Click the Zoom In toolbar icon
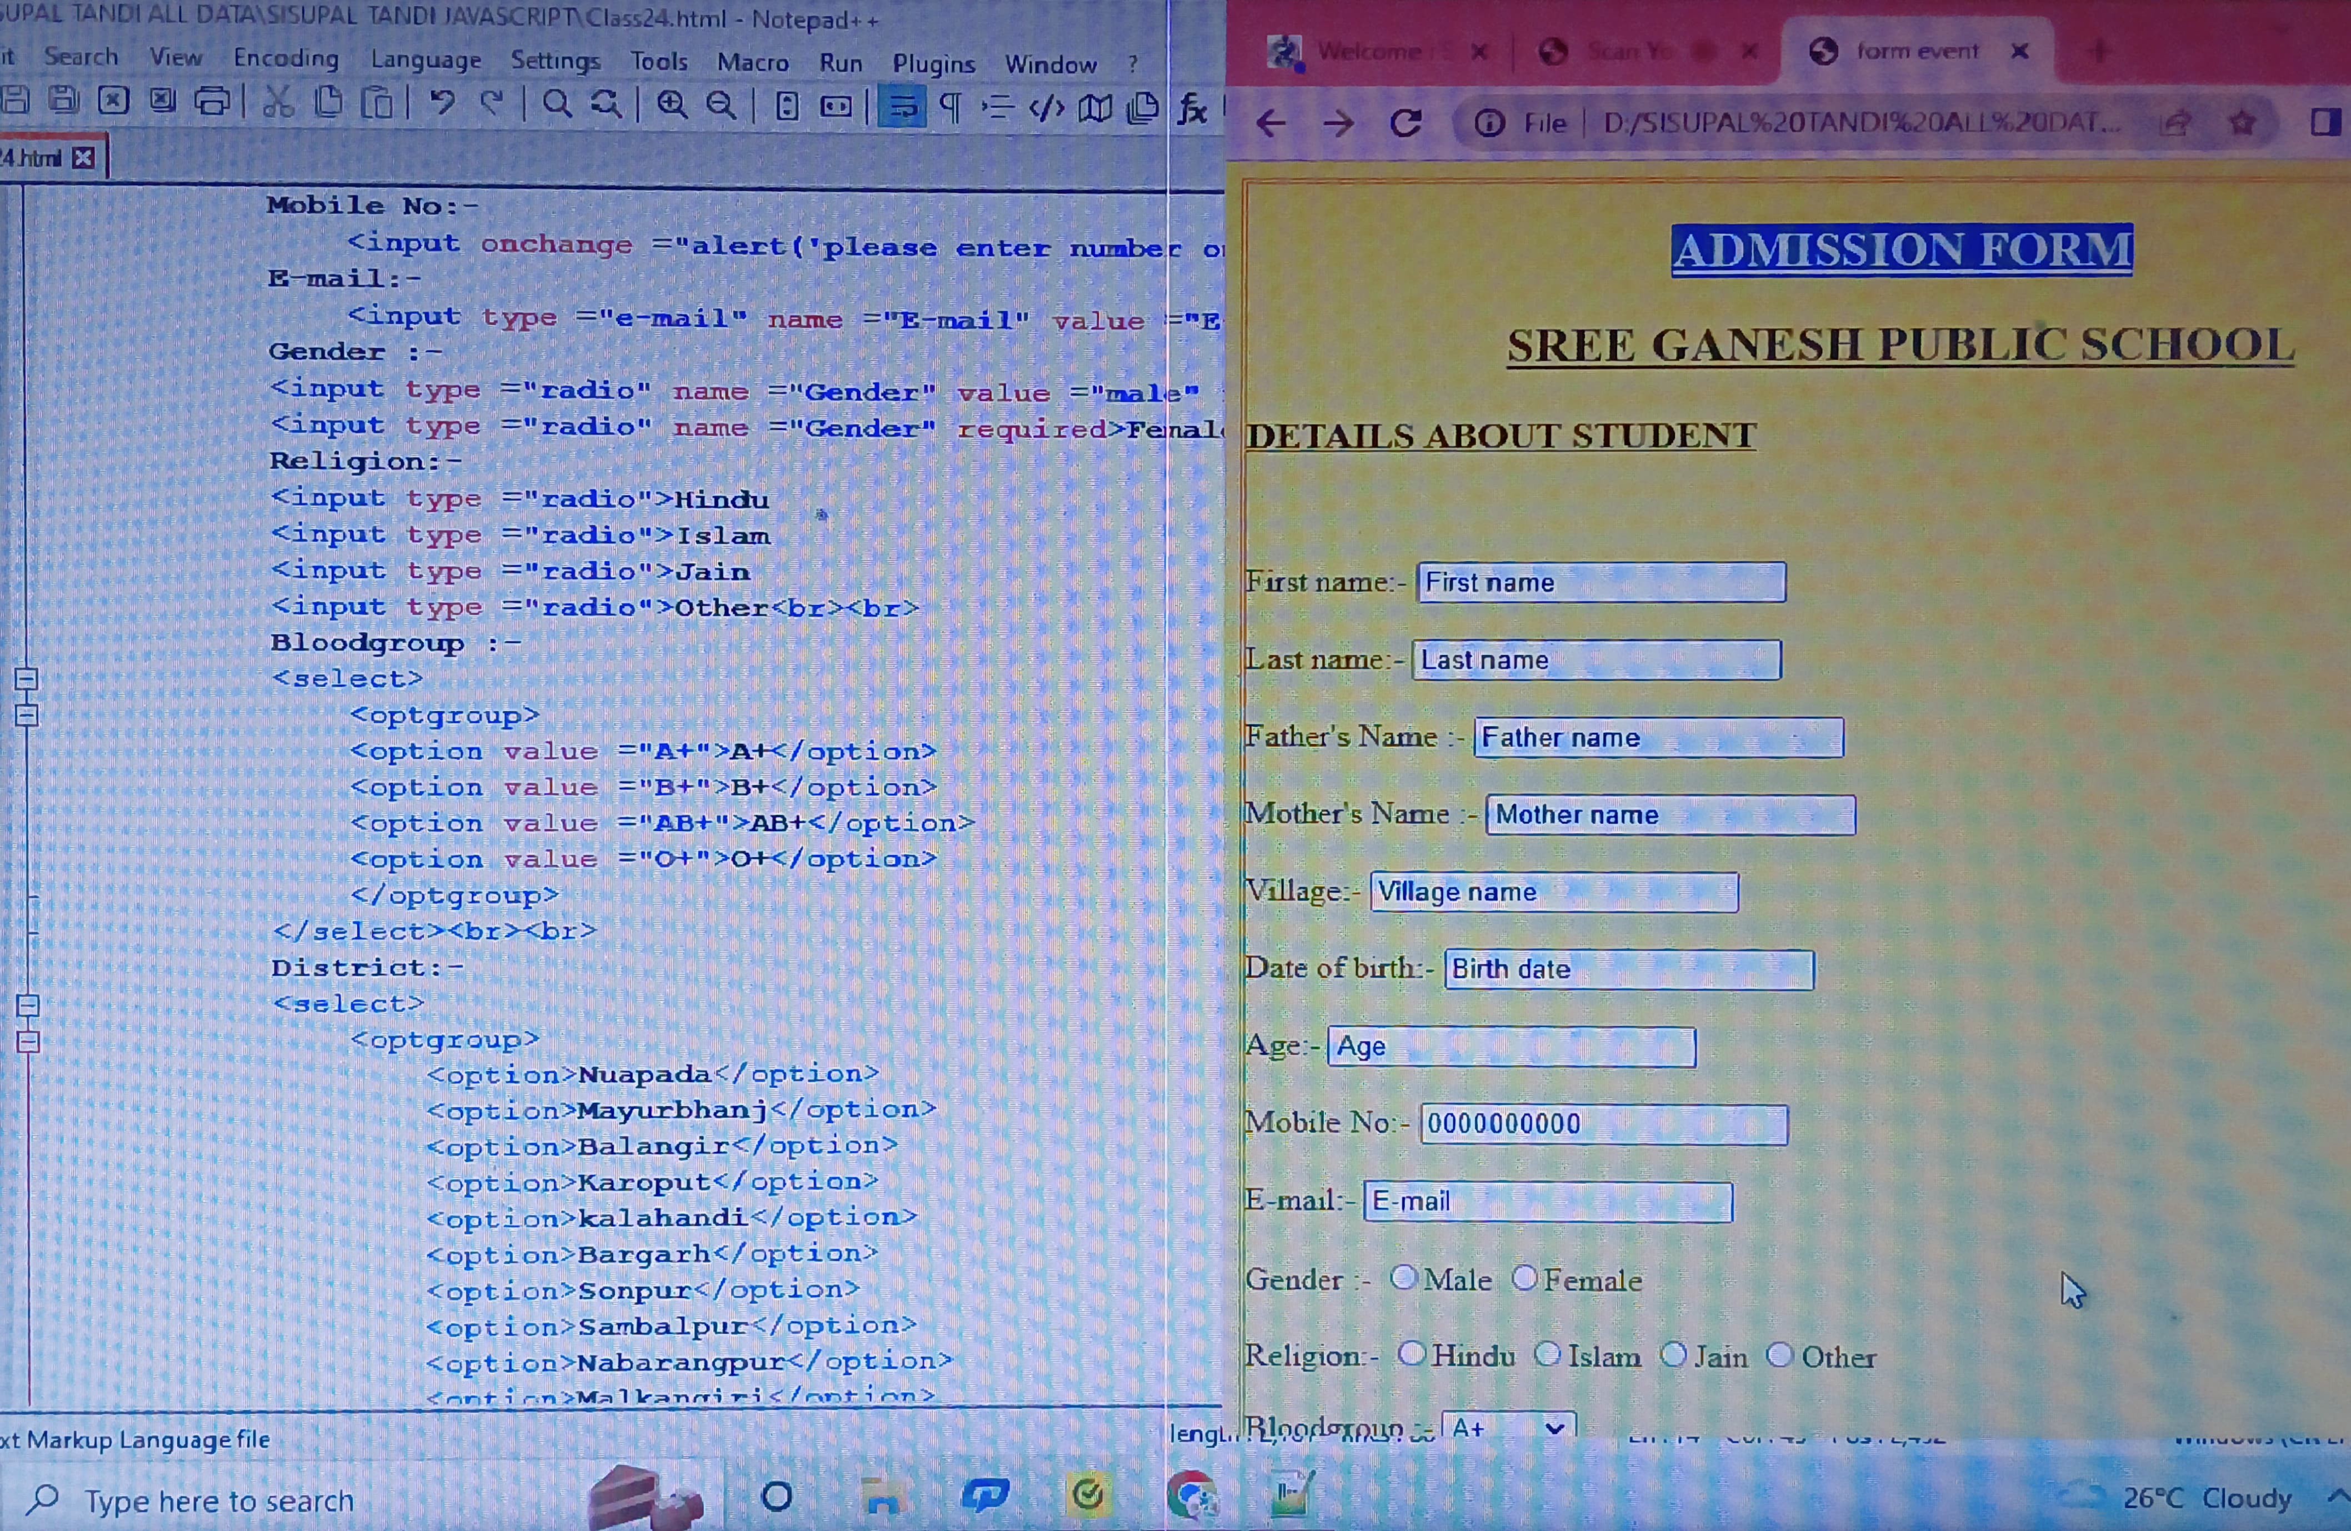This screenshot has width=2351, height=1531. (672, 104)
